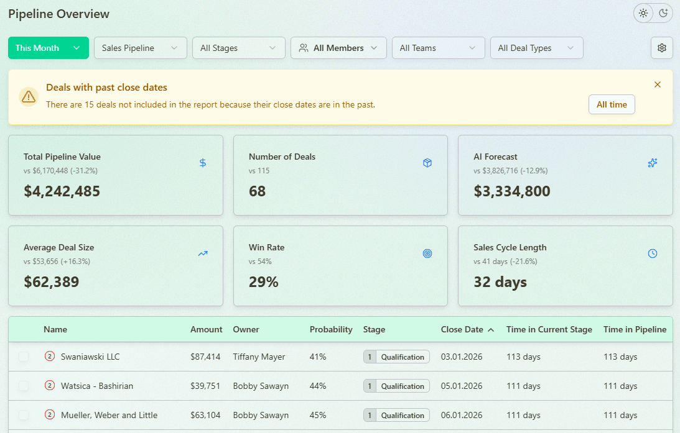
Task: Click the members icon in All Members filter
Action: coord(304,48)
